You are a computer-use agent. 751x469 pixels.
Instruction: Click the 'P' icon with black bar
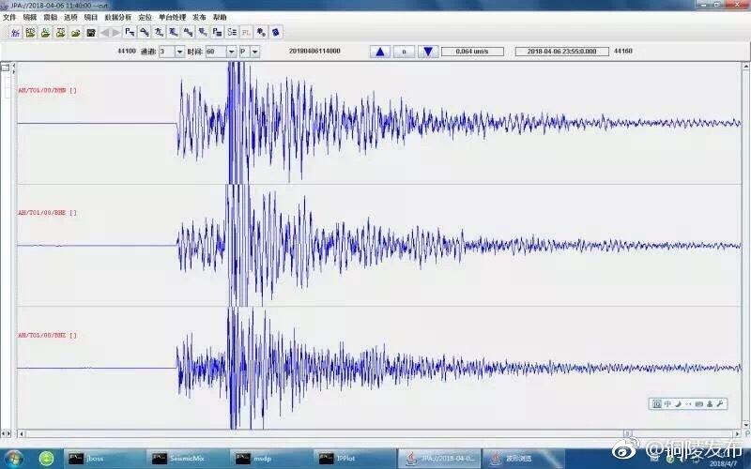coord(217,32)
